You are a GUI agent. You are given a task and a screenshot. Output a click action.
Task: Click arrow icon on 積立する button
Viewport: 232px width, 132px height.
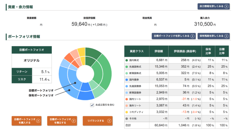tap(74, 121)
